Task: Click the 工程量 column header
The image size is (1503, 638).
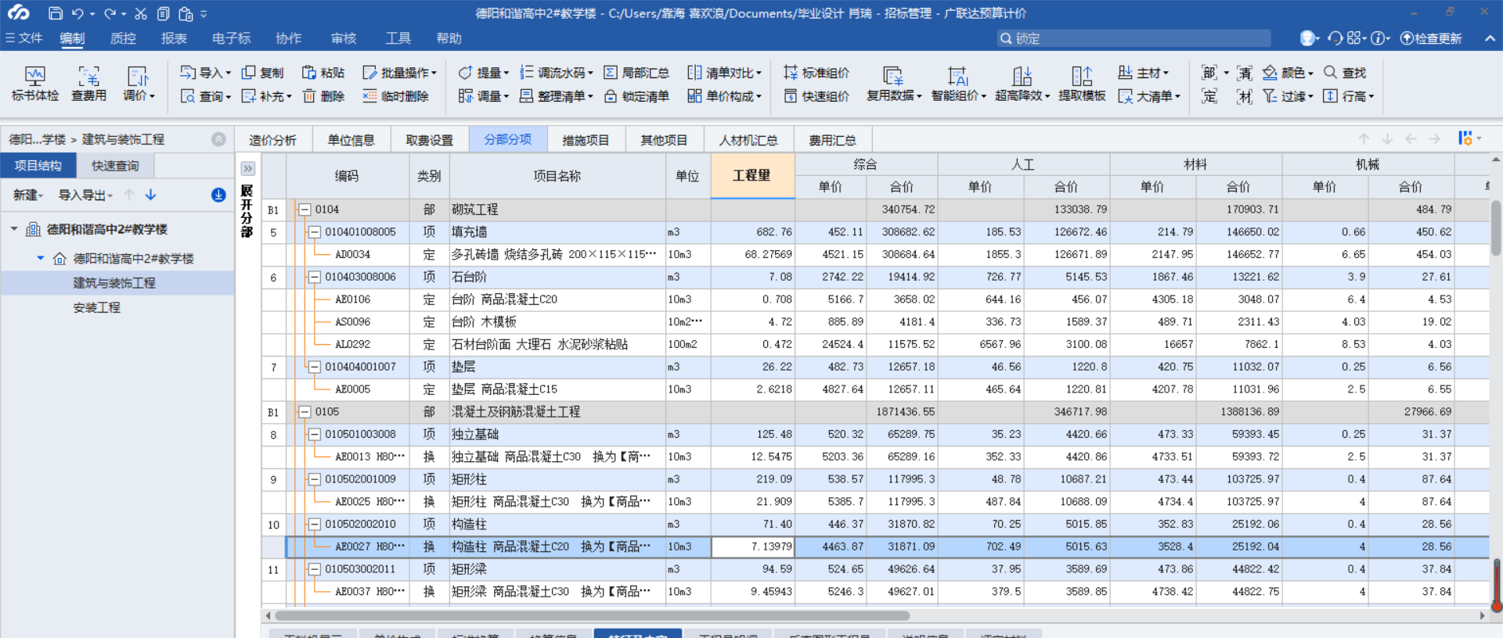Action: 752,176
